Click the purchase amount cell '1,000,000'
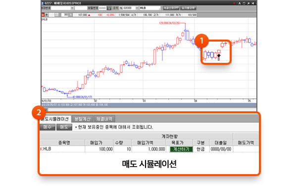Image resolution: width=297 pixels, height=186 pixels. coord(148,149)
